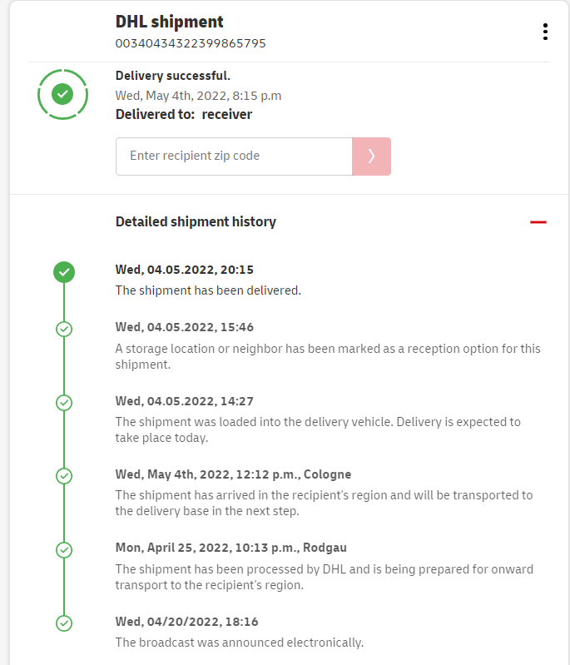
Task: Click the shipment has been delivered text
Action: (x=208, y=290)
